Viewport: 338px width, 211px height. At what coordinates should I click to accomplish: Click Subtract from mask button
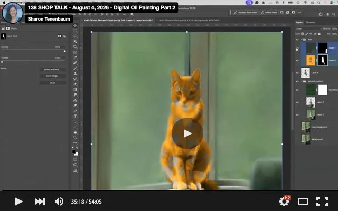(x=246, y=13)
